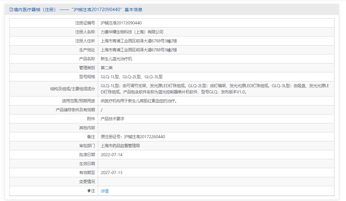Click the 注册人名称 label
Screen dimensions: 346x201
tap(85, 32)
